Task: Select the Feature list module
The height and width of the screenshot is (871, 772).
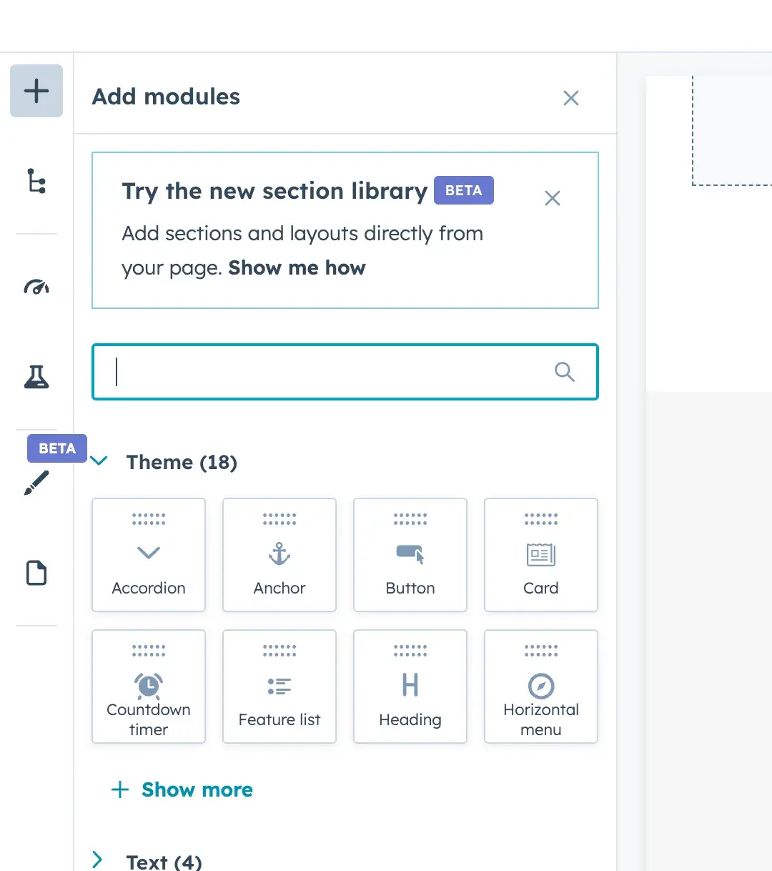Action: coord(279,687)
